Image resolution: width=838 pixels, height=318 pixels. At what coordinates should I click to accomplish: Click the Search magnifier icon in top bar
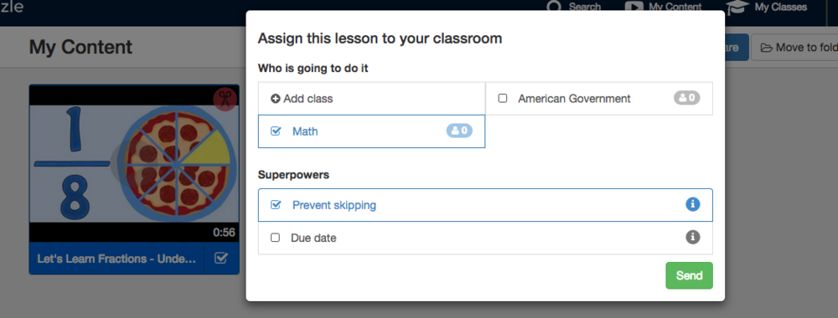[555, 7]
